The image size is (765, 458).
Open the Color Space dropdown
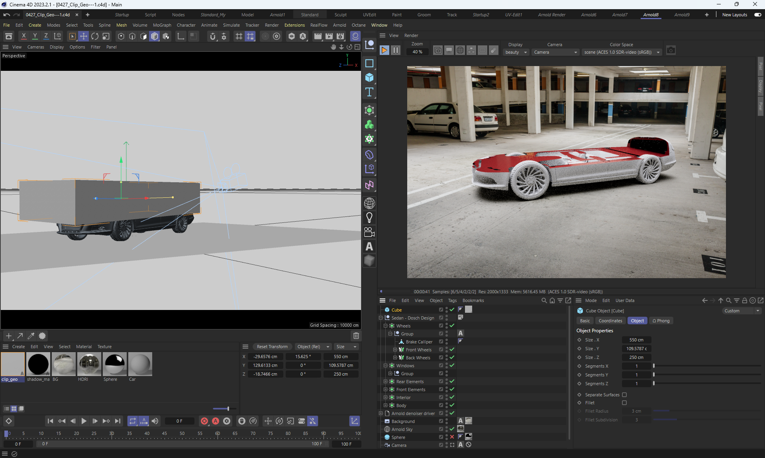(621, 52)
